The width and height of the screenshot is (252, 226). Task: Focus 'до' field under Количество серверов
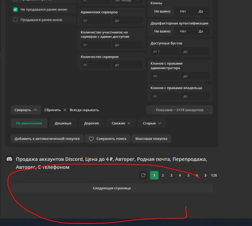click(127, 65)
